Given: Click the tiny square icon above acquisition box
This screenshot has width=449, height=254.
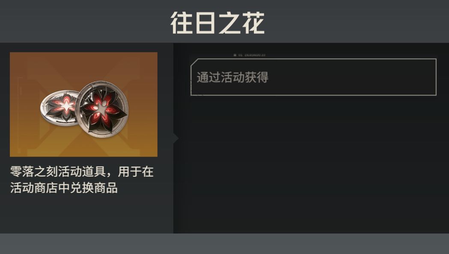Looking at the screenshot, I should (x=235, y=55).
